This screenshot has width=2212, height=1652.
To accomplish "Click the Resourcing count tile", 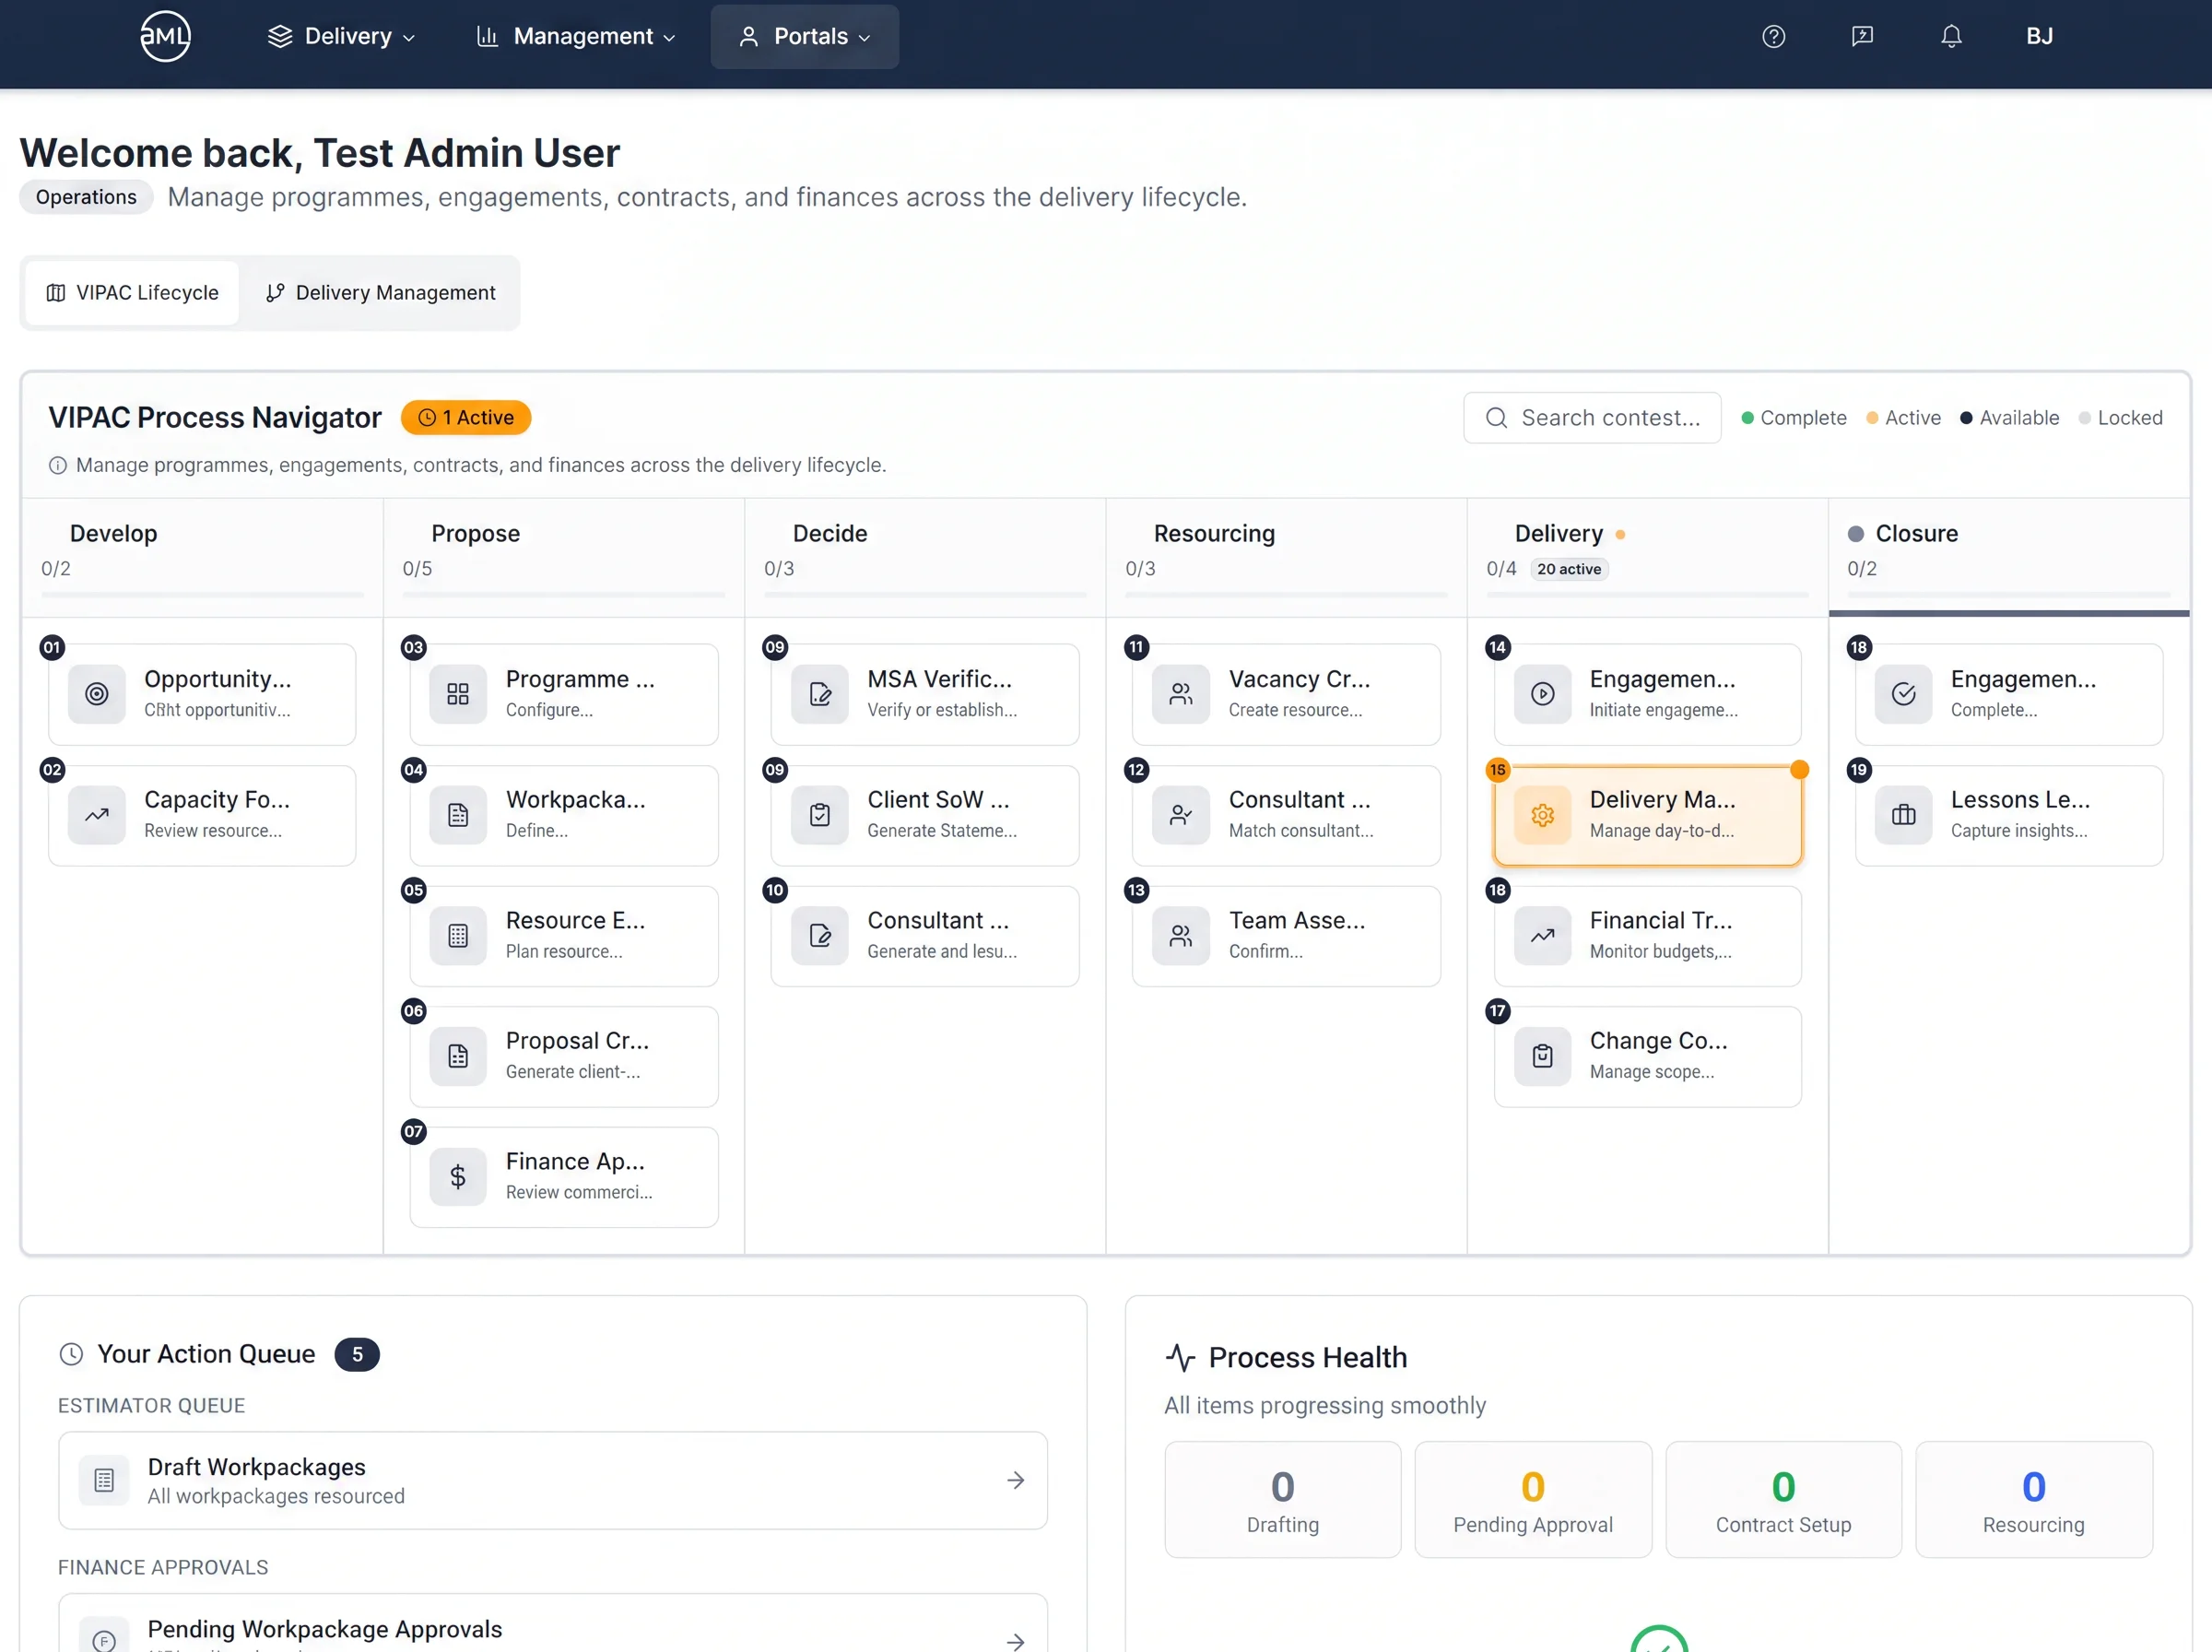I will [2033, 1499].
